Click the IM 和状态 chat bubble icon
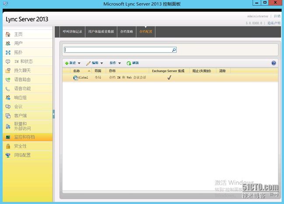This screenshot has width=284, height=204. tap(8, 61)
